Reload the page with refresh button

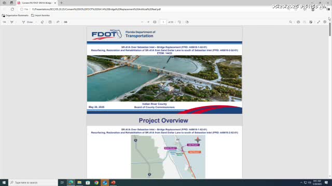12,9
